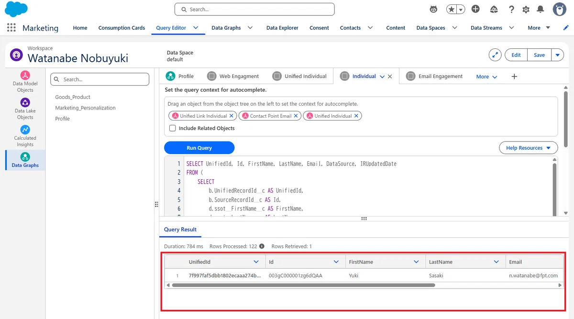
Task: Toggle the Include Related Objects checkbox
Action: [x=173, y=128]
